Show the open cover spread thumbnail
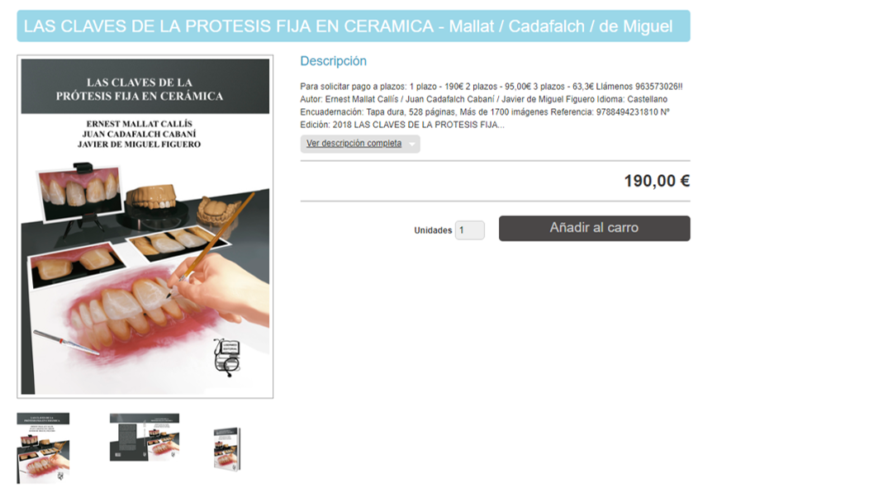Image resolution: width=878 pixels, height=502 pixels. click(145, 437)
